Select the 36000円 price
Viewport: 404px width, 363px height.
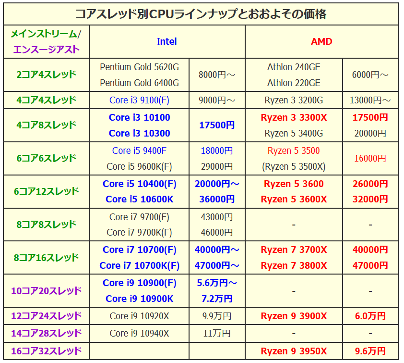[217, 199]
